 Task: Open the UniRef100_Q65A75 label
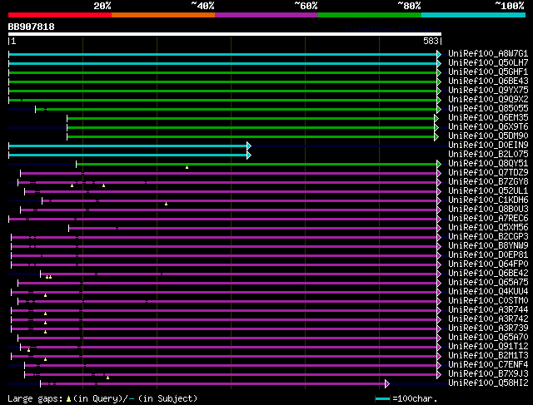[488, 283]
